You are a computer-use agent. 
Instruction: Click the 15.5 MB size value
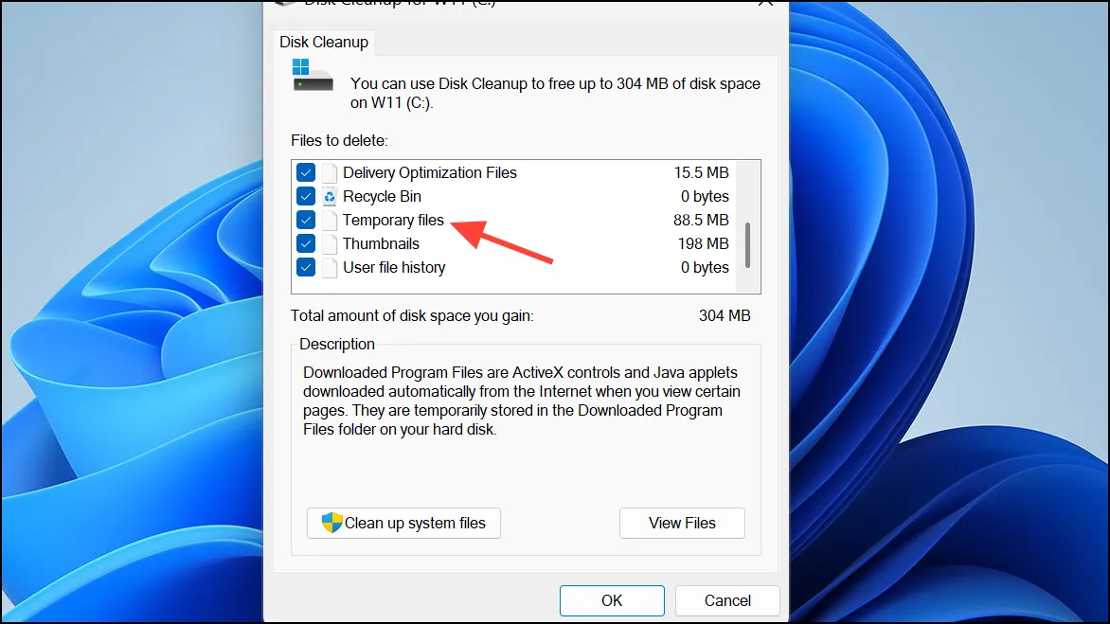[x=701, y=172]
